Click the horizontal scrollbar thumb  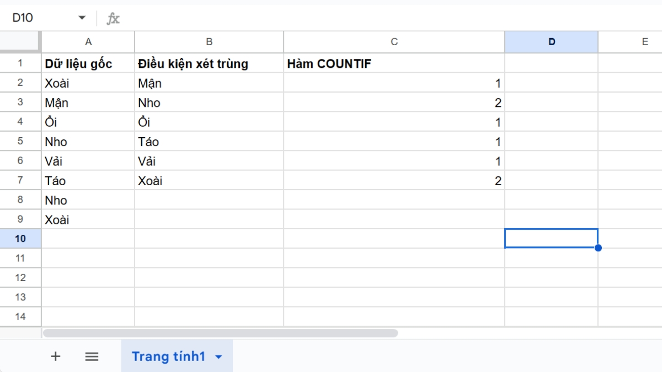[221, 333]
